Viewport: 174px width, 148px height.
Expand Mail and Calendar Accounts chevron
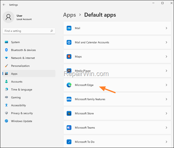tap(166, 42)
